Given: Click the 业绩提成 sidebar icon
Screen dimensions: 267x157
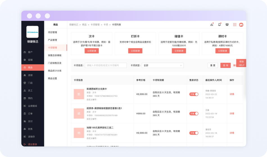Looking at the screenshot, I should click(25, 106).
